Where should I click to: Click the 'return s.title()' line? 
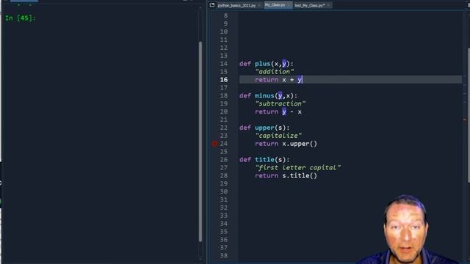click(286, 176)
